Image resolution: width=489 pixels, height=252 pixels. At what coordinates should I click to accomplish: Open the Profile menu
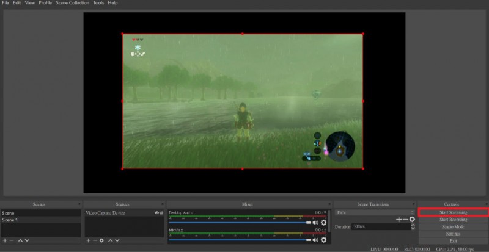coord(45,3)
